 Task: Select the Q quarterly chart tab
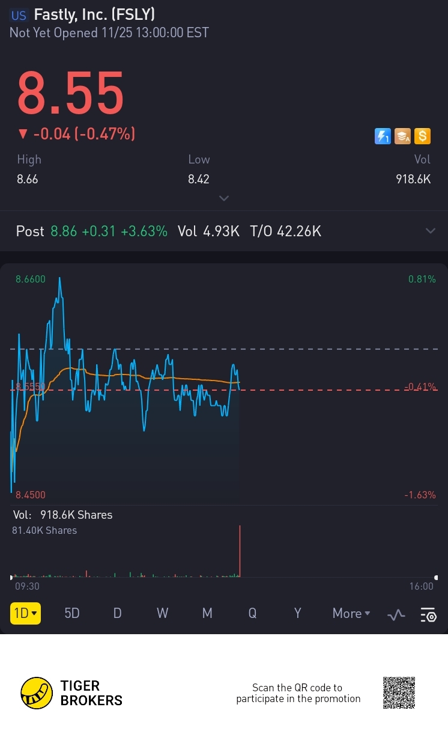tap(252, 613)
